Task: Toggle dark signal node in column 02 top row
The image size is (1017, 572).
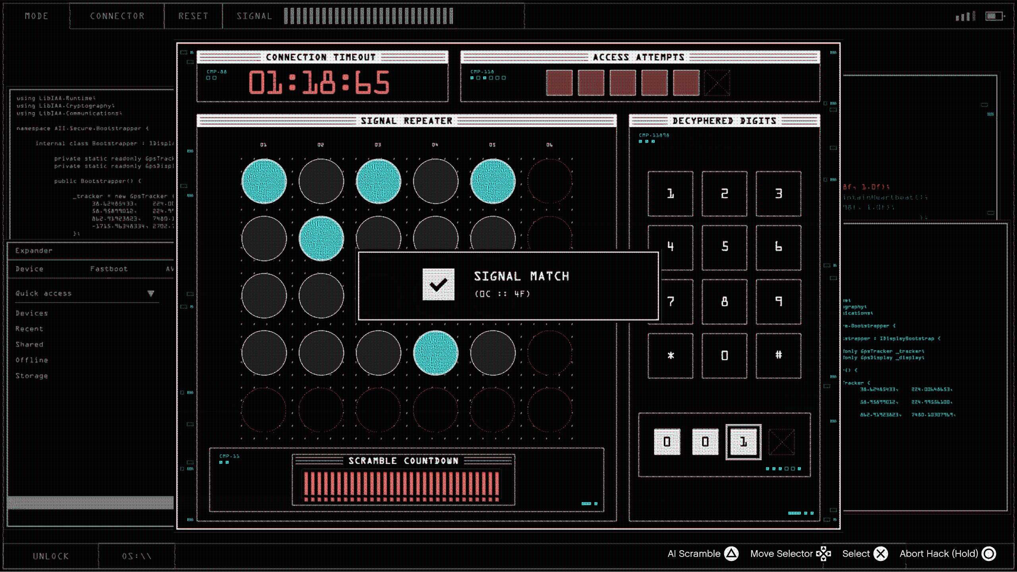Action: pos(321,181)
